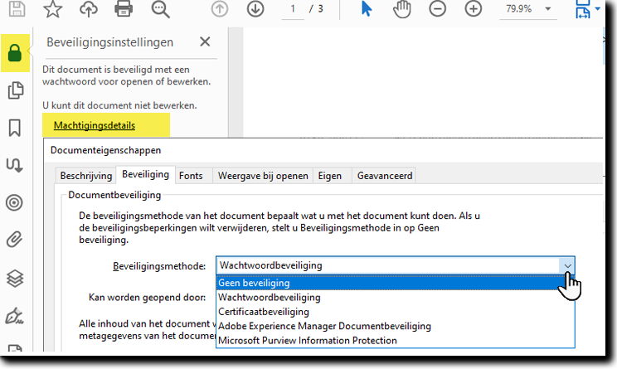Select Adobe Experience Manager Documentbeveiliging
617x369 pixels.
[x=396, y=326]
